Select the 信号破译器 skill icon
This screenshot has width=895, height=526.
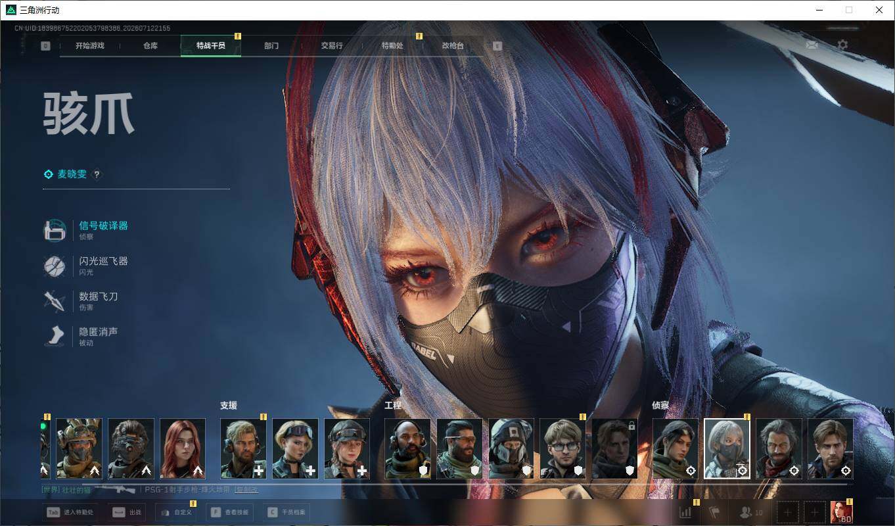(55, 230)
